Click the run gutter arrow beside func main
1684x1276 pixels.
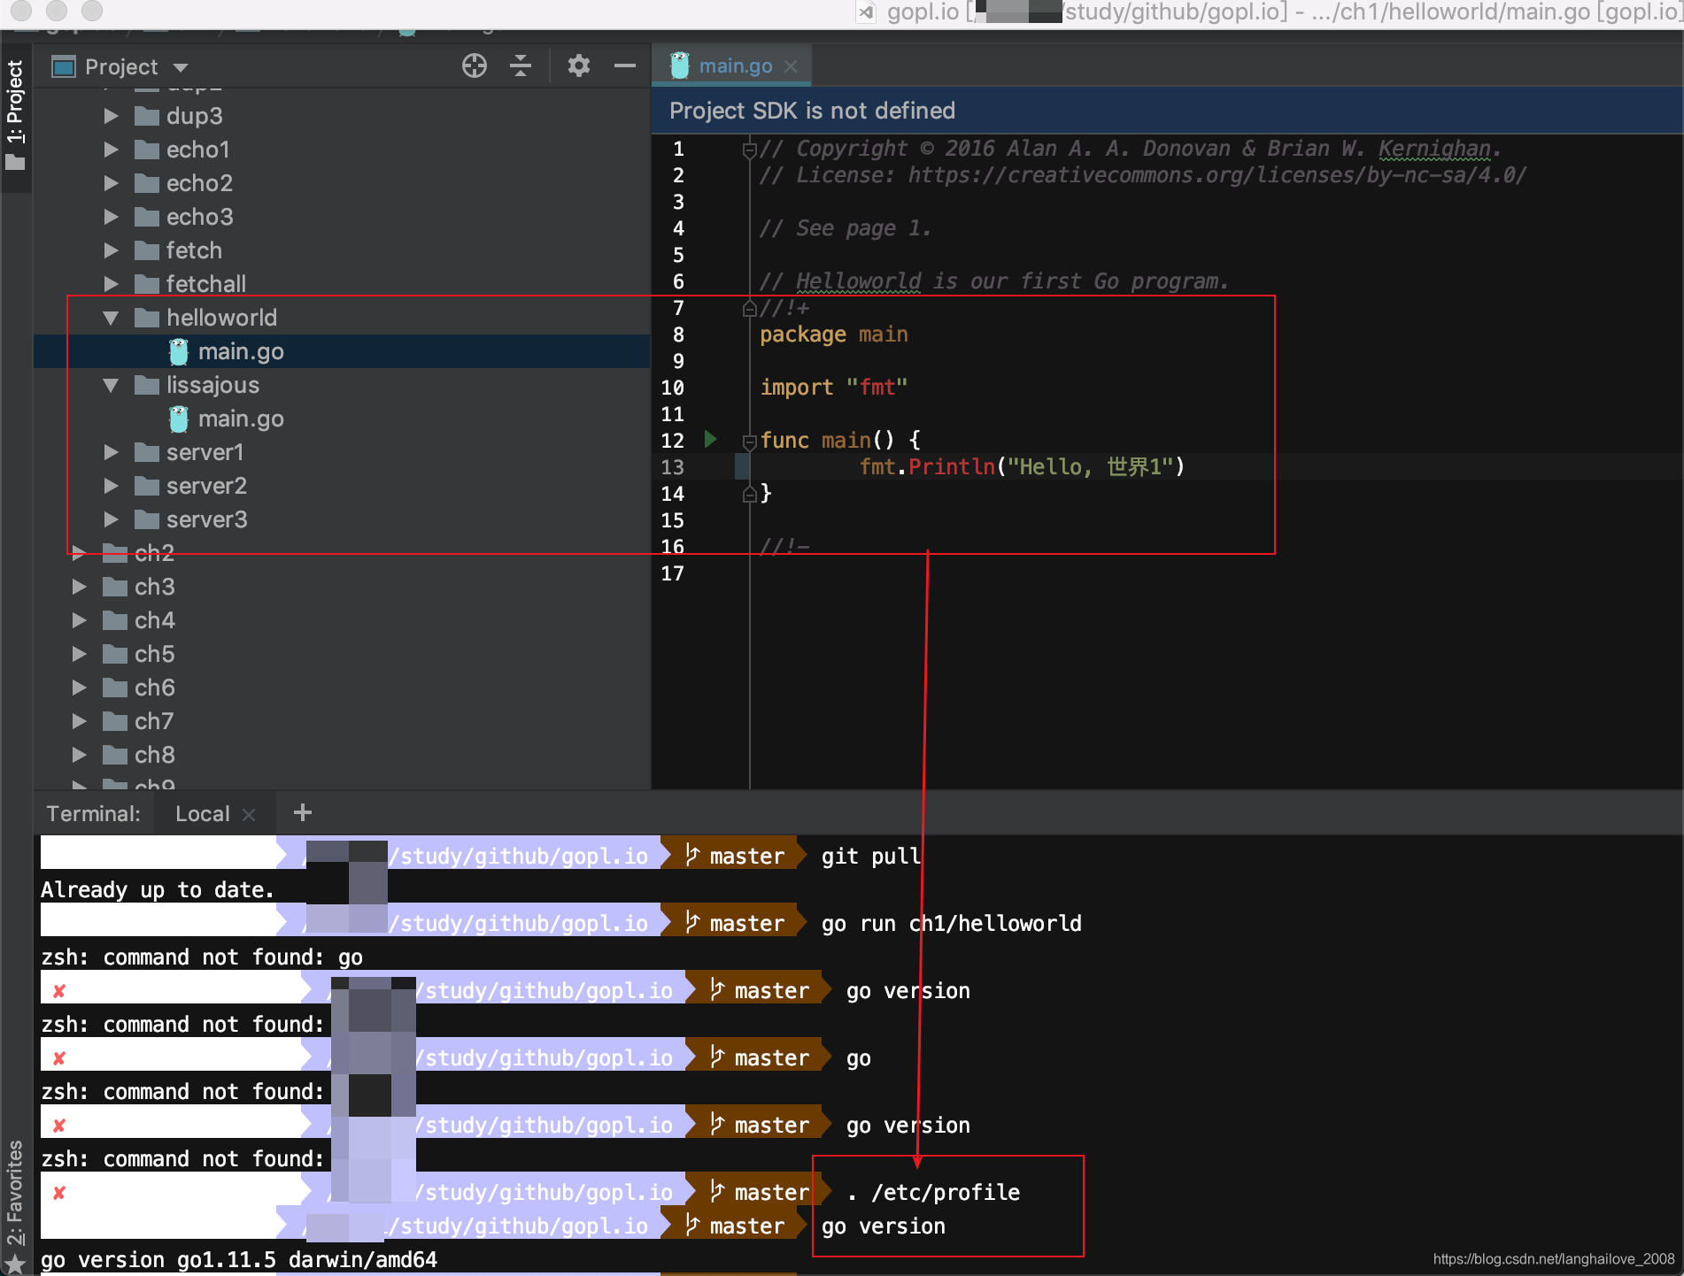pos(710,439)
